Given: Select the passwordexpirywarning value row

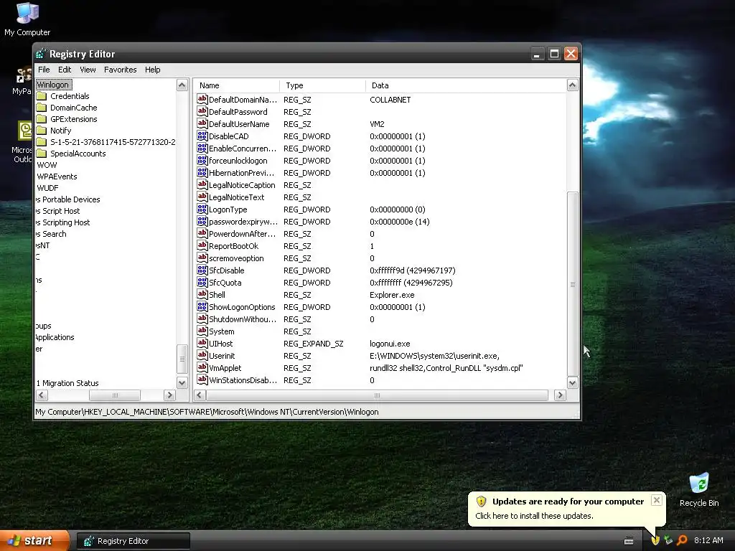Looking at the screenshot, I should tap(380, 221).
